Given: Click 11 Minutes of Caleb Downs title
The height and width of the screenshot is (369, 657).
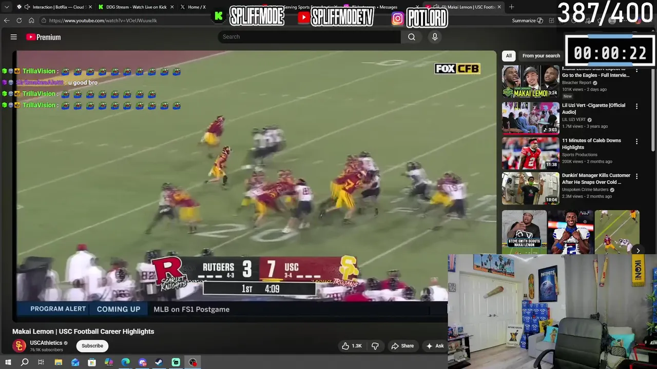Looking at the screenshot, I should 591,144.
